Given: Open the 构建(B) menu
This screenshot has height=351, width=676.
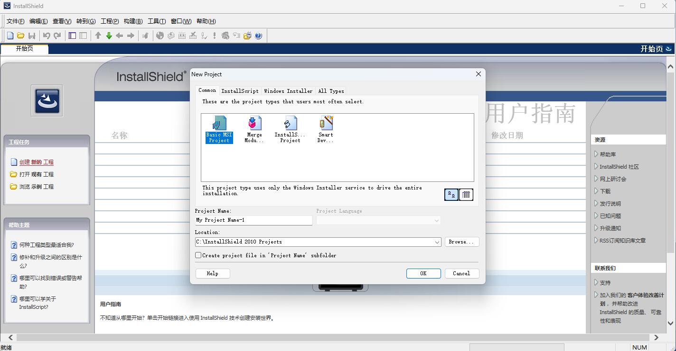Looking at the screenshot, I should 133,21.
